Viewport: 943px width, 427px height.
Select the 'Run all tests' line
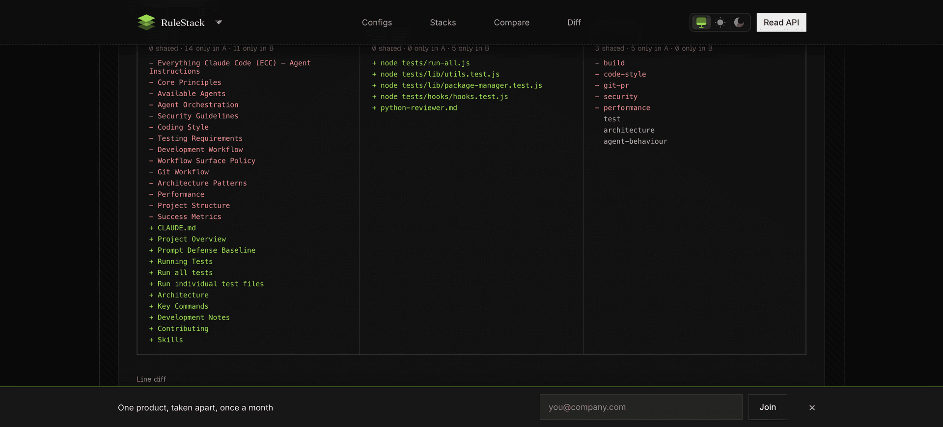[x=181, y=273]
